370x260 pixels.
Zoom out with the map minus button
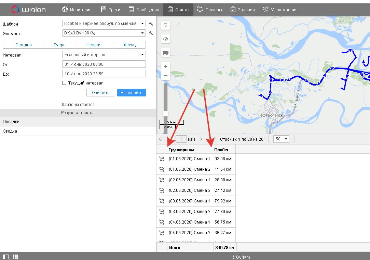click(166, 75)
